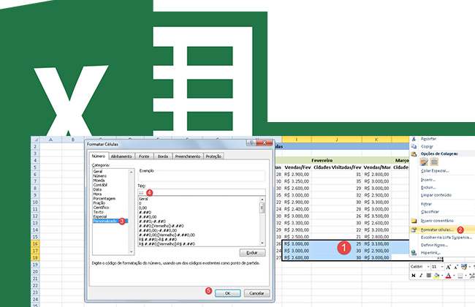Click the center align icon in mini toolbar
The width and height of the screenshot is (475, 307).
point(428,276)
